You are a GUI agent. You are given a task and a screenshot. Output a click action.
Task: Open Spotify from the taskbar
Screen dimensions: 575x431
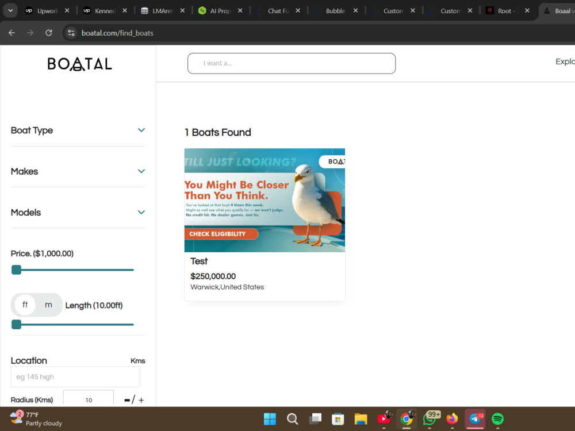(497, 419)
